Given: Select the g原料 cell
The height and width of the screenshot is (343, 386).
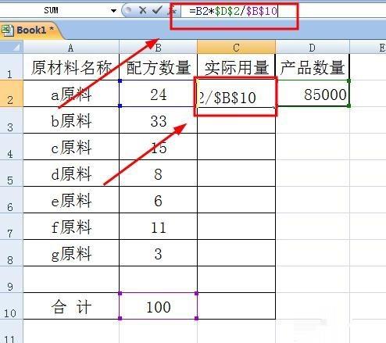Looking at the screenshot, I should coord(71,253).
